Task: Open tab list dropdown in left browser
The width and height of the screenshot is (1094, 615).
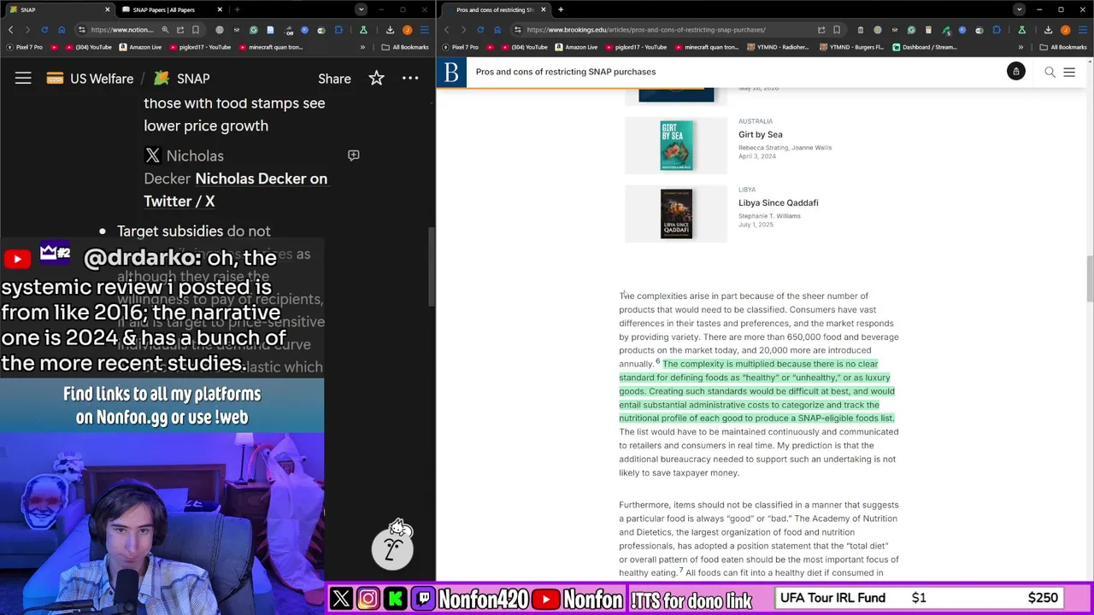Action: pyautogui.click(x=361, y=9)
